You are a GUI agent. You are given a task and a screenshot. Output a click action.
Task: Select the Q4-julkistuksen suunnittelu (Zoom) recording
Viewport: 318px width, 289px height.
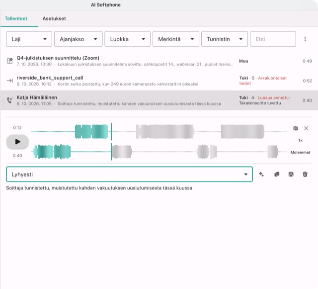pos(159,61)
